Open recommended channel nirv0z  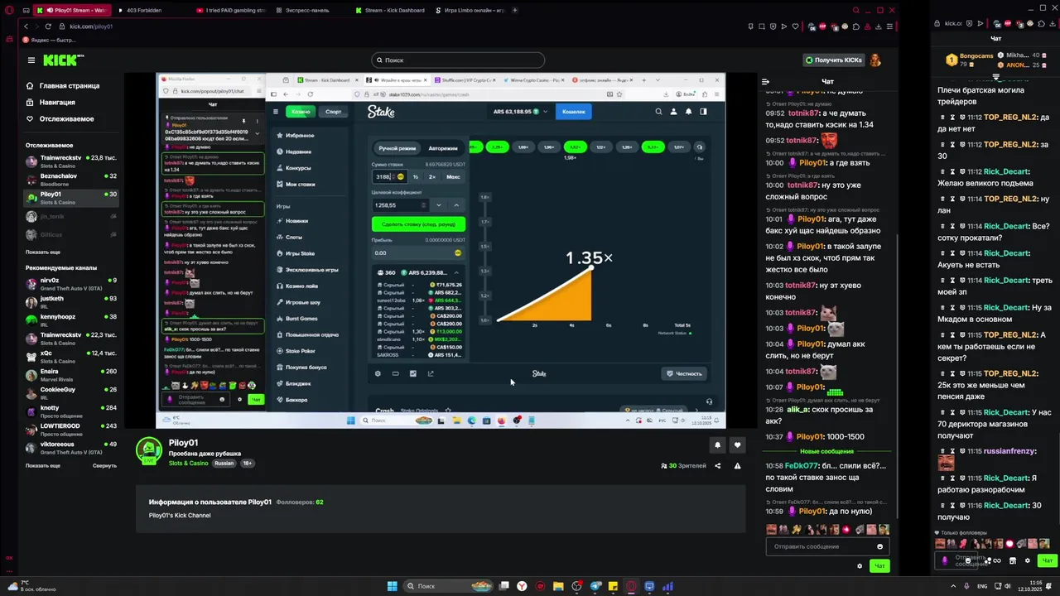tap(71, 283)
